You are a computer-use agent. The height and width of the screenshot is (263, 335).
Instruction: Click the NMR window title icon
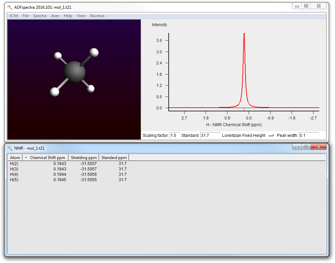[x=10, y=148]
